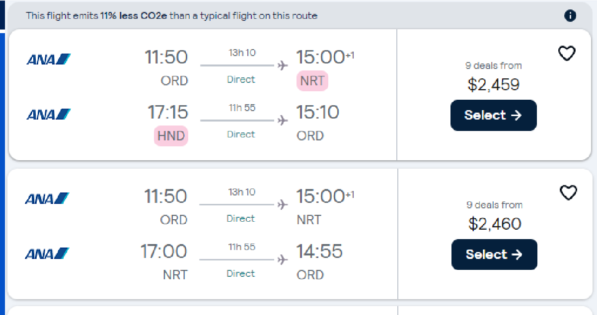The height and width of the screenshot is (315, 597).
Task: Click the ANA logo beside the 17:00 NRT departure
Action: coord(48,252)
